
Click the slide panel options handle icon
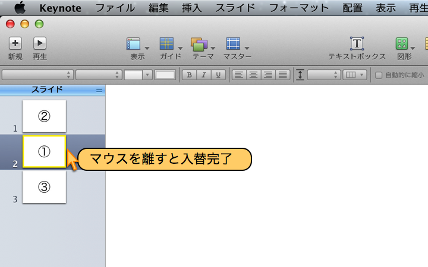pyautogui.click(x=99, y=90)
